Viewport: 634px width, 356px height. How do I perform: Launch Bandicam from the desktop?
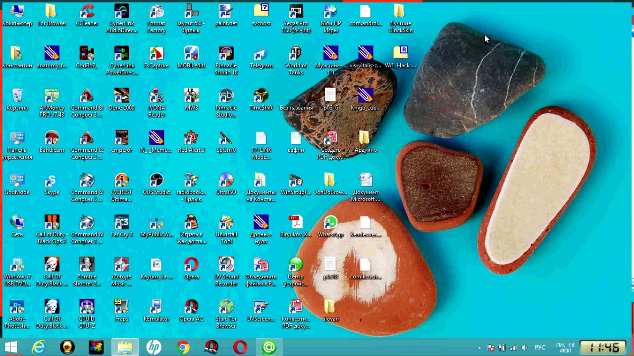(52, 142)
